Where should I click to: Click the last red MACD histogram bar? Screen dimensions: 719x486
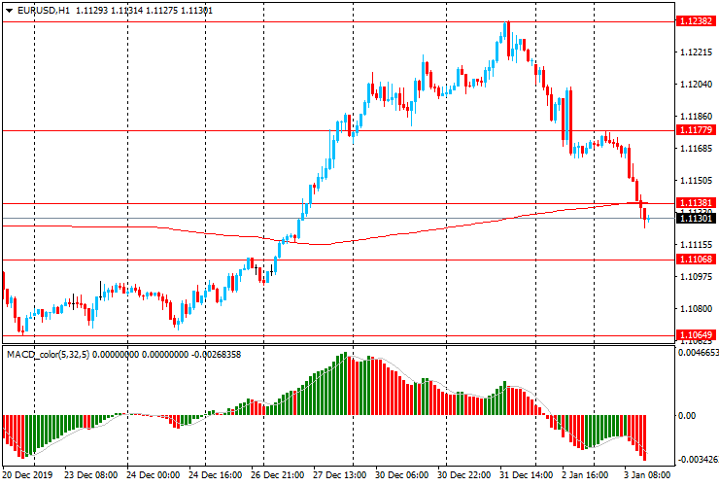[x=645, y=437]
